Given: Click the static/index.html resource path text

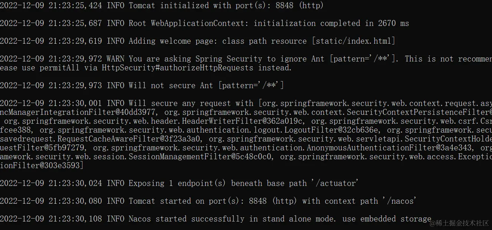Looking at the screenshot, I should coord(354,41).
